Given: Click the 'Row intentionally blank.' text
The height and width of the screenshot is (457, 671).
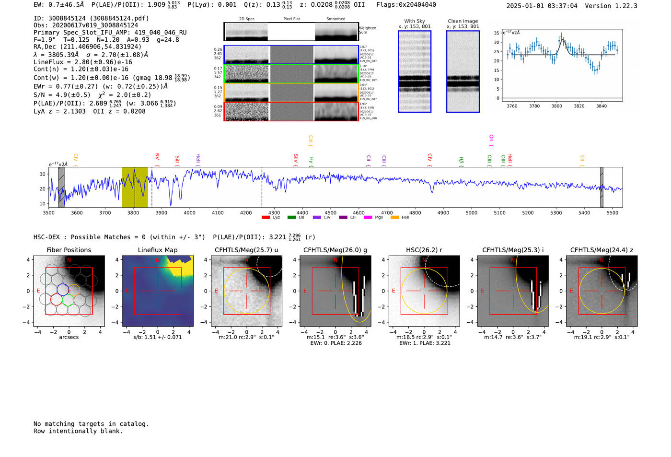Looking at the screenshot, I should click(78, 431).
